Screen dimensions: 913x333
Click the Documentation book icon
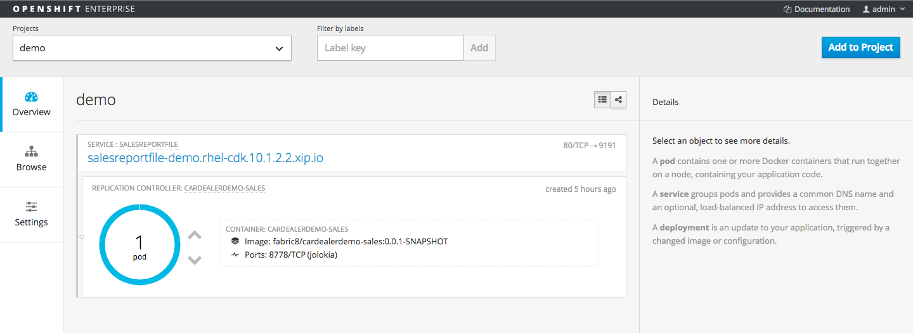pyautogui.click(x=787, y=9)
